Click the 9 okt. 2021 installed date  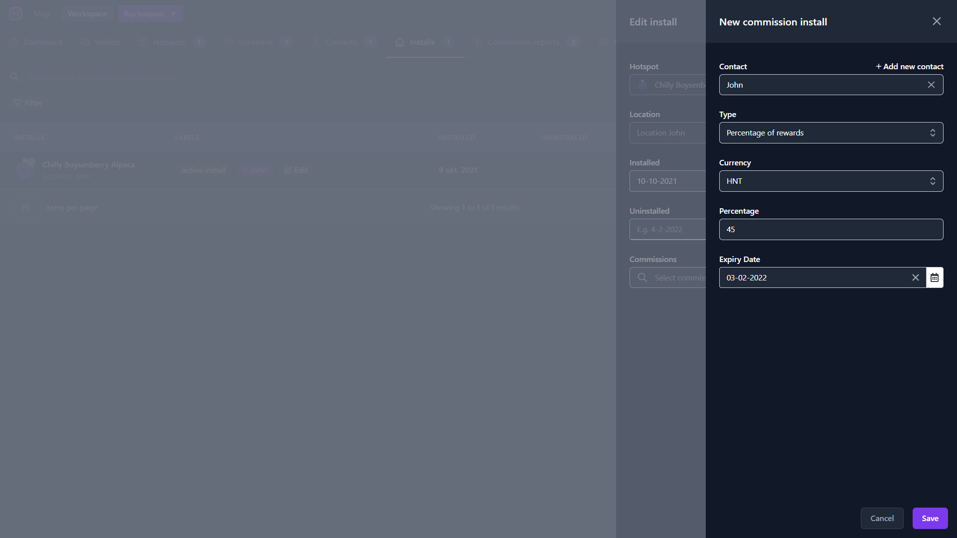pos(458,170)
